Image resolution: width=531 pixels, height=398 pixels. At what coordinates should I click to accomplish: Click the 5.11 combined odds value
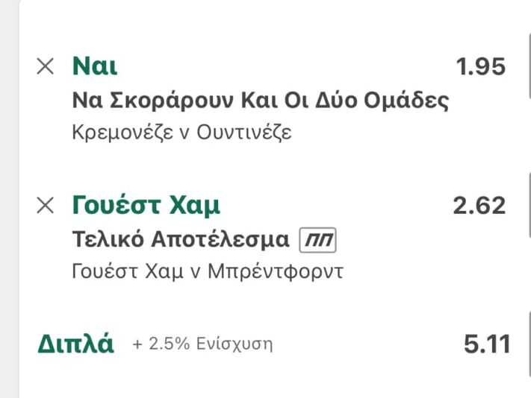point(487,344)
